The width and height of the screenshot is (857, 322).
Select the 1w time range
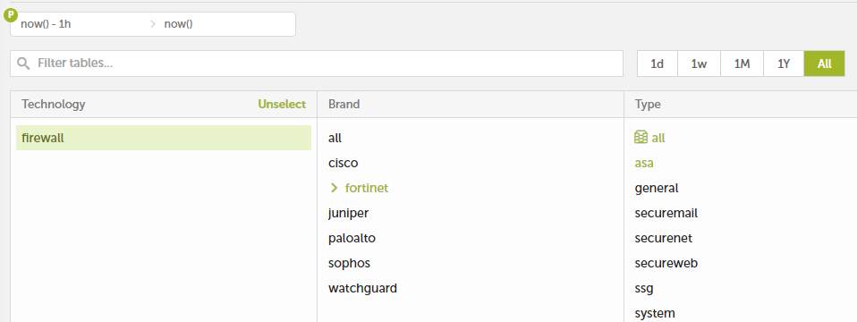[699, 64]
